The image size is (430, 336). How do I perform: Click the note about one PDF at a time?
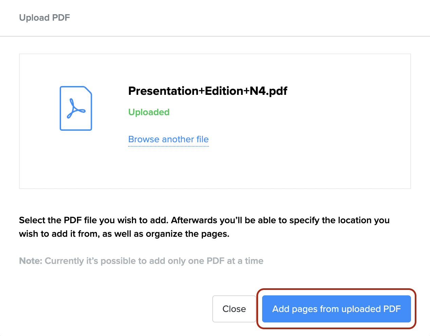click(x=154, y=261)
